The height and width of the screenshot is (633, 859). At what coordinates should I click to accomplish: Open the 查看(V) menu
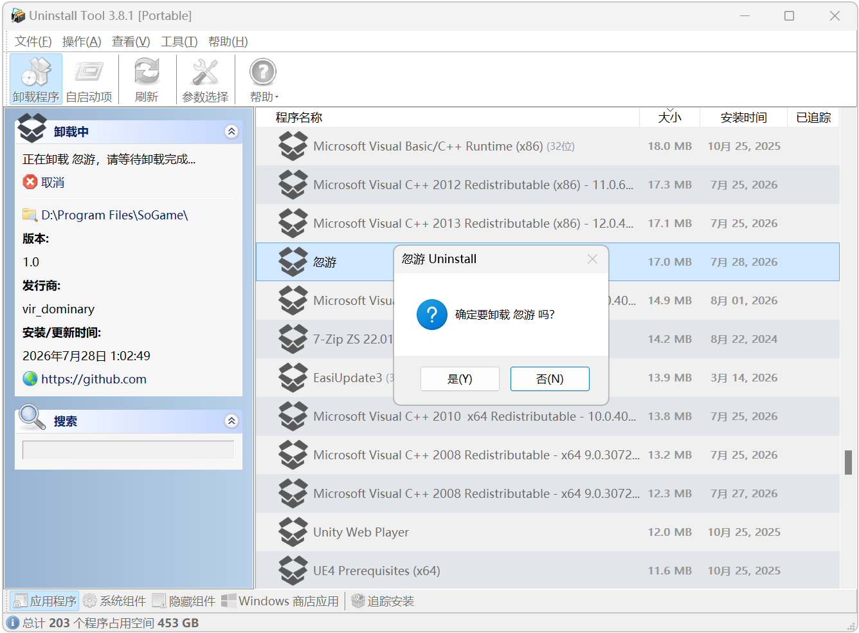coord(131,42)
